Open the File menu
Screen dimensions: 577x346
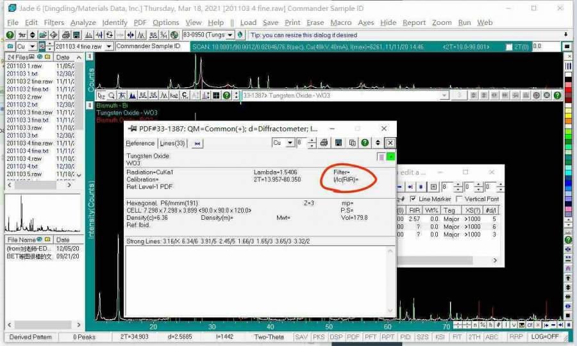(13, 23)
